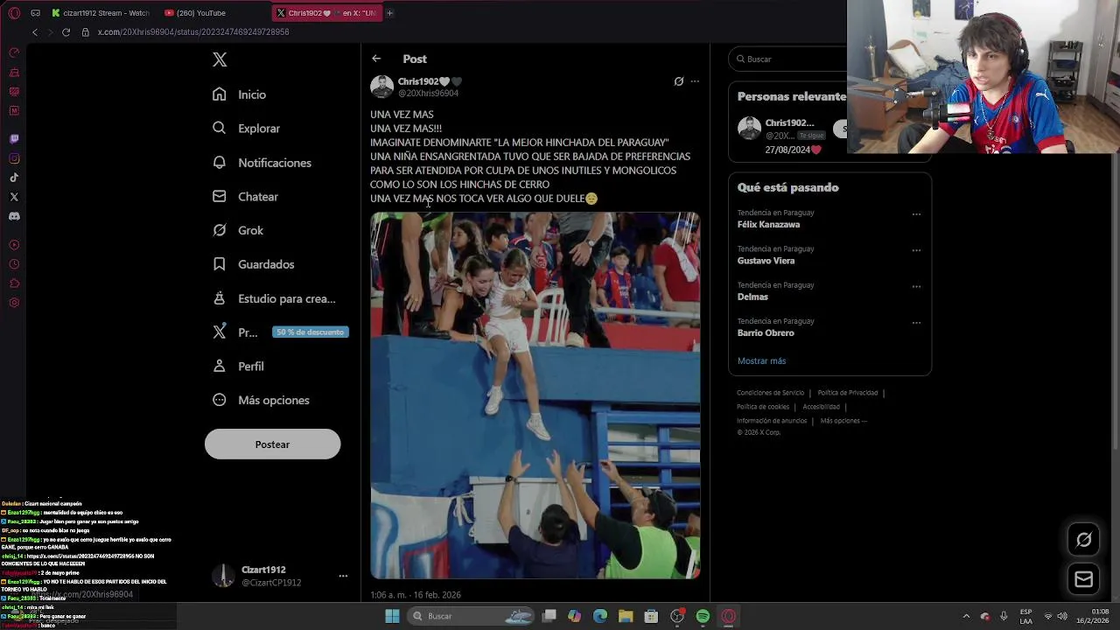Click the browser address bar URL
This screenshot has width=1120, height=630.
click(193, 32)
